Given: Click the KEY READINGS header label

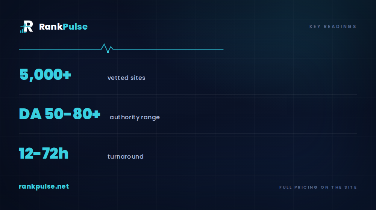Looking at the screenshot, I should tap(333, 27).
